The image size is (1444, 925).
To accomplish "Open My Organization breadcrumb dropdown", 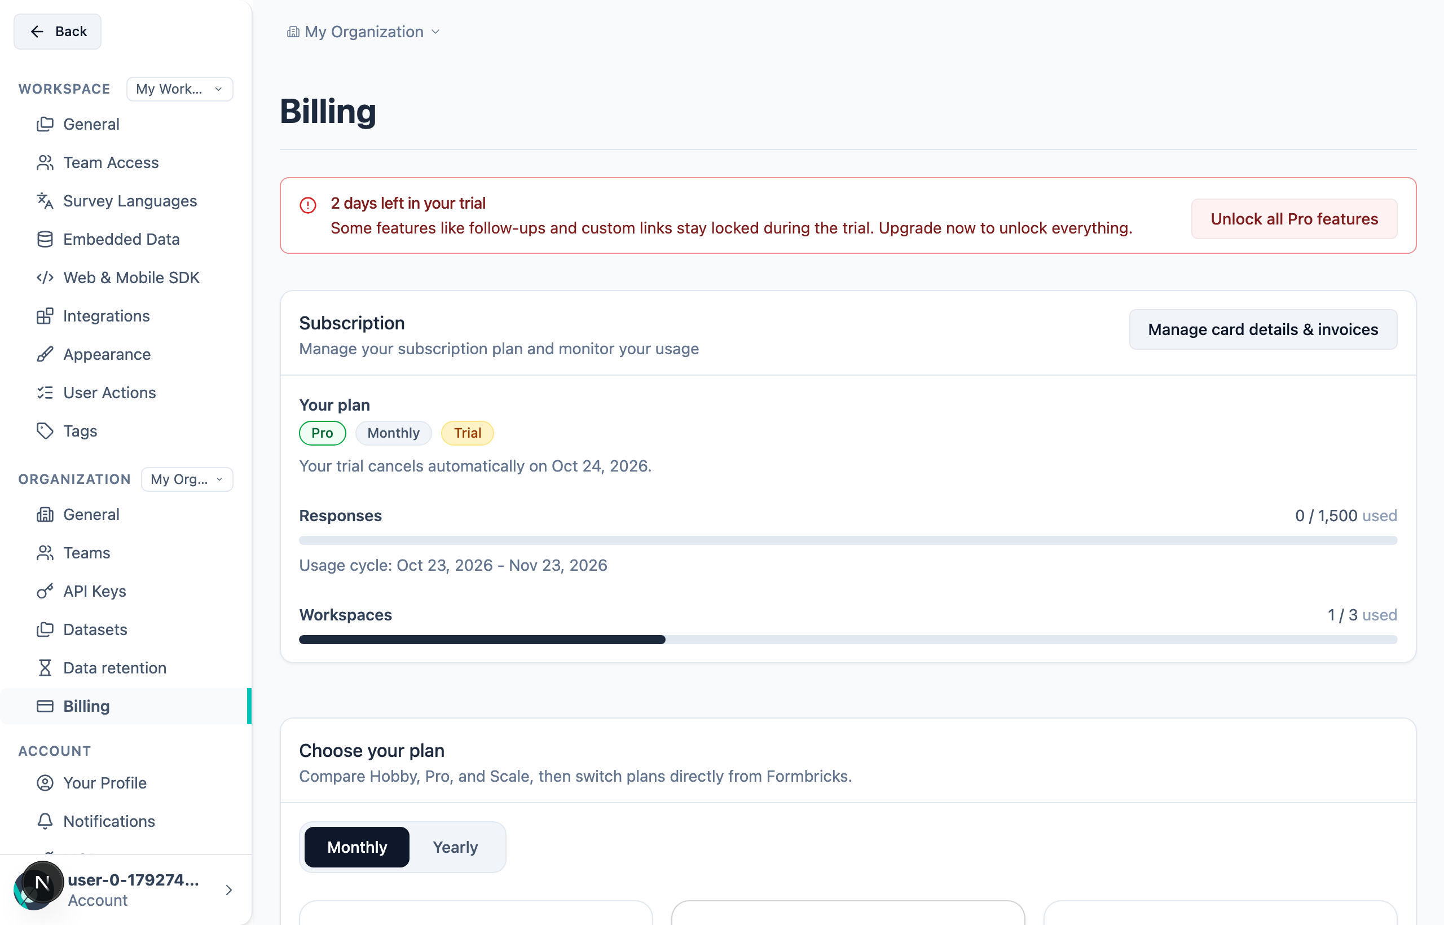I will 363,32.
